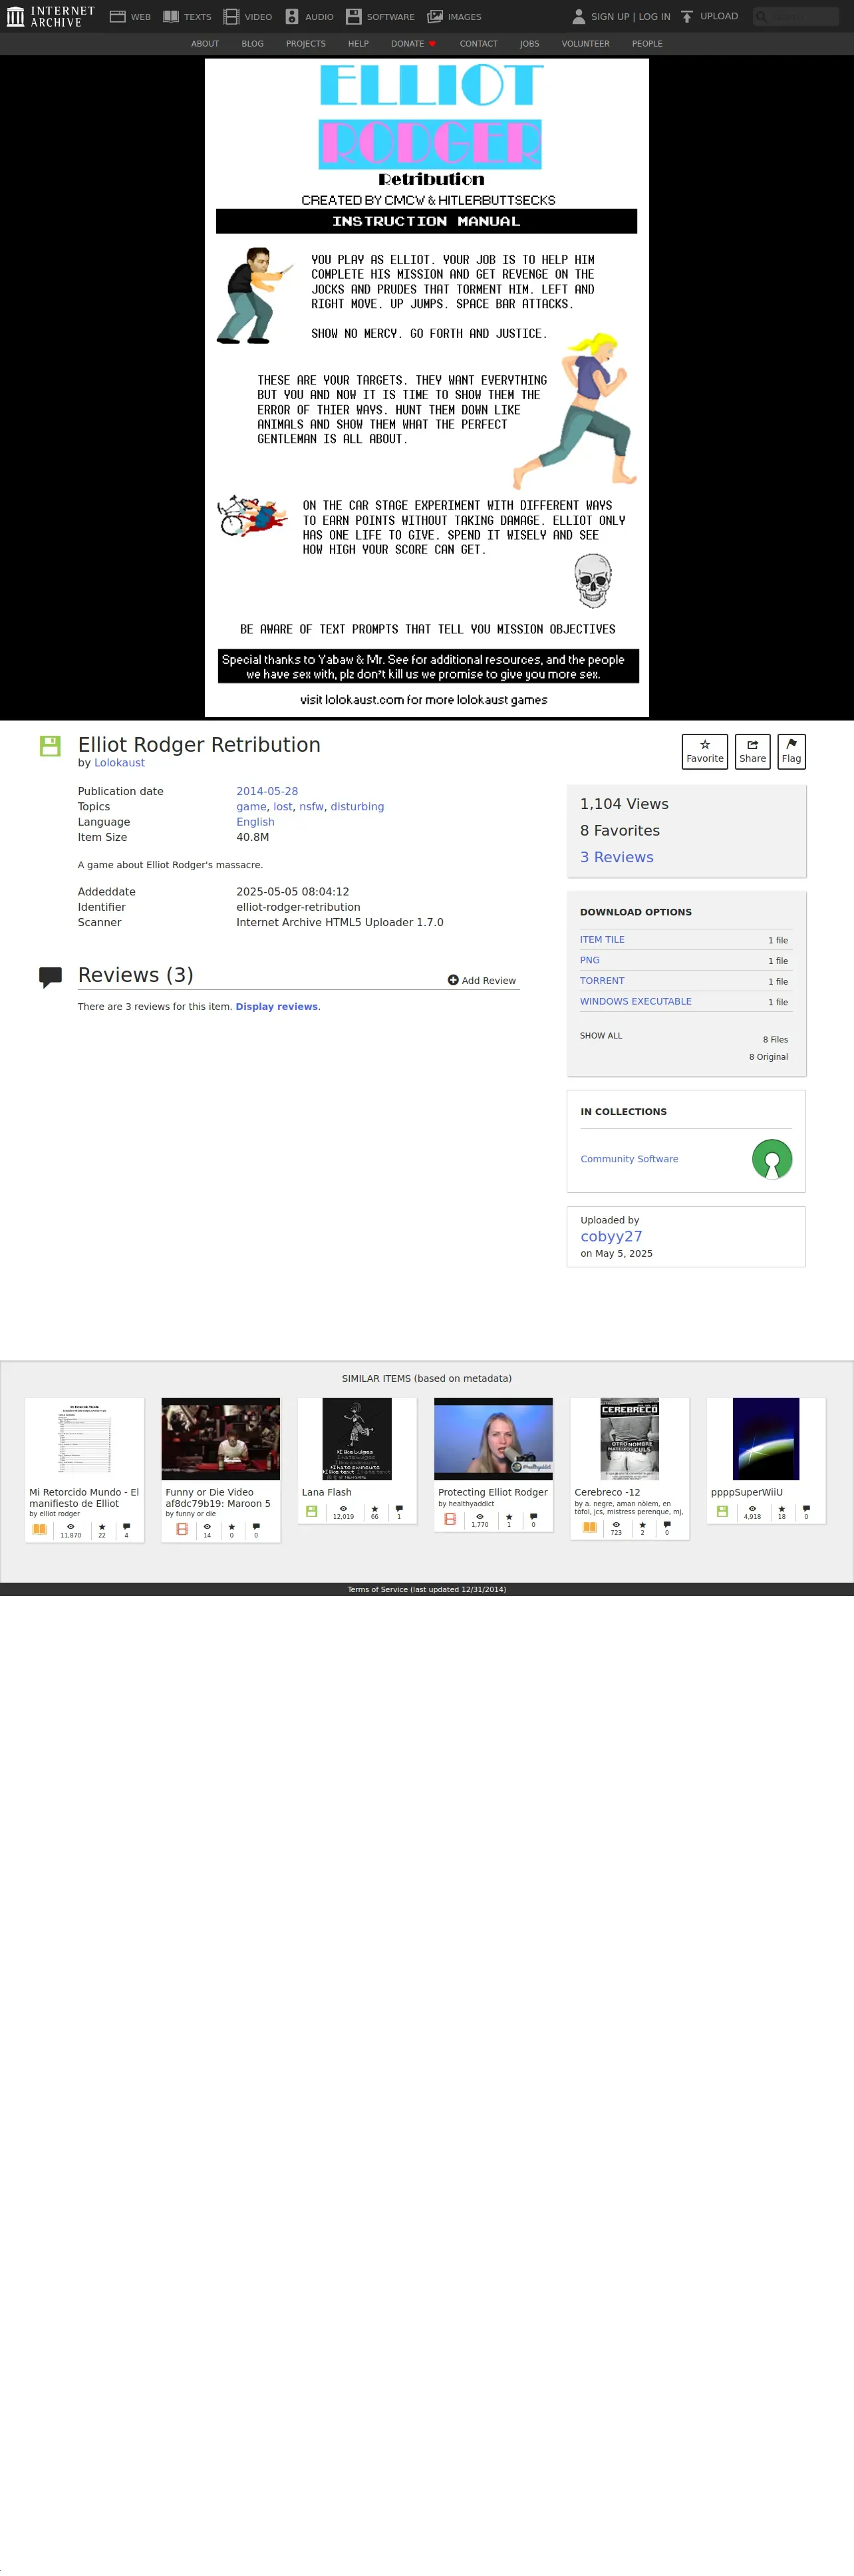Open 'Funny or Die Video' similar item thumbnail
This screenshot has height=2576, width=854.
(221, 1439)
